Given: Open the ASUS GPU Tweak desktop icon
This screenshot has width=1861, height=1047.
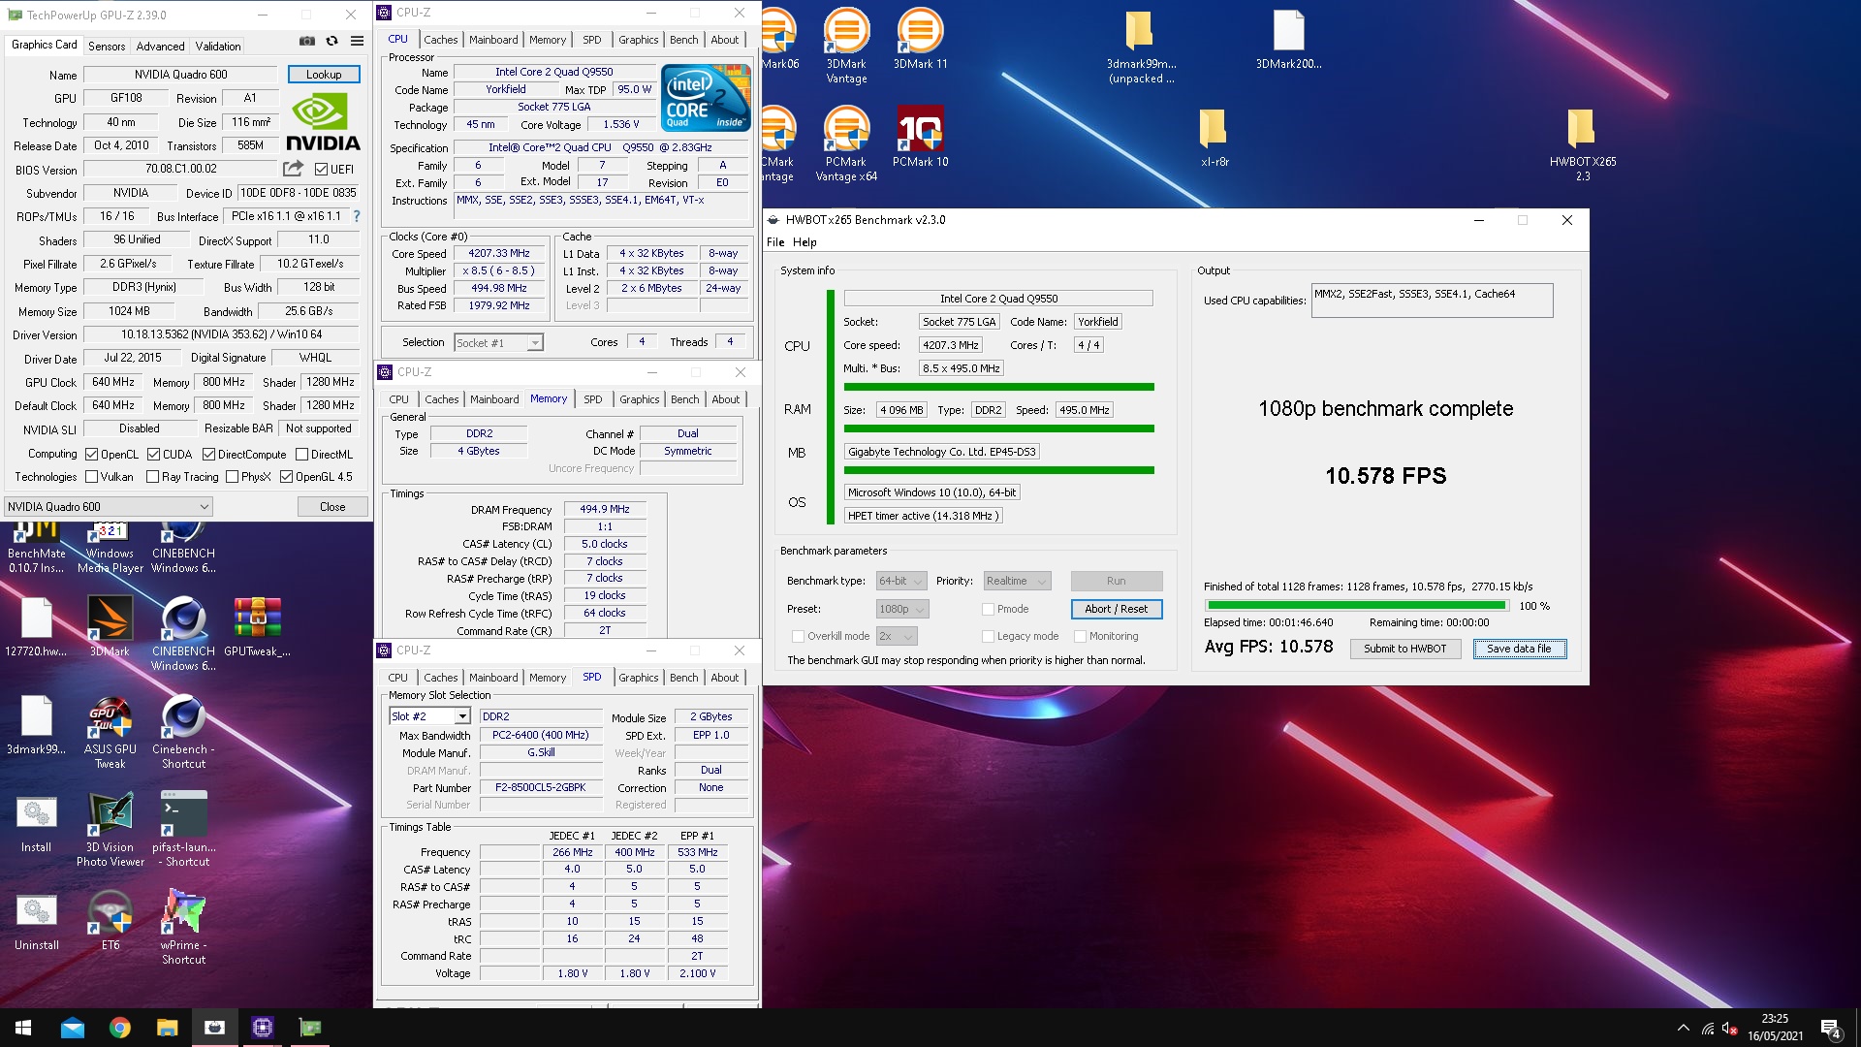Looking at the screenshot, I should (x=110, y=732).
